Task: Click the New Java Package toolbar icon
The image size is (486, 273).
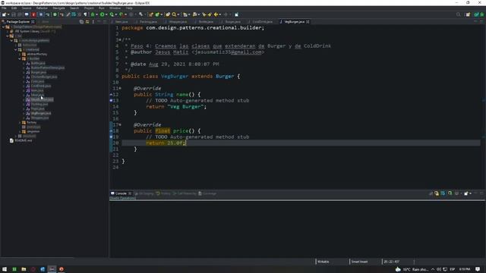Action: (151, 14)
